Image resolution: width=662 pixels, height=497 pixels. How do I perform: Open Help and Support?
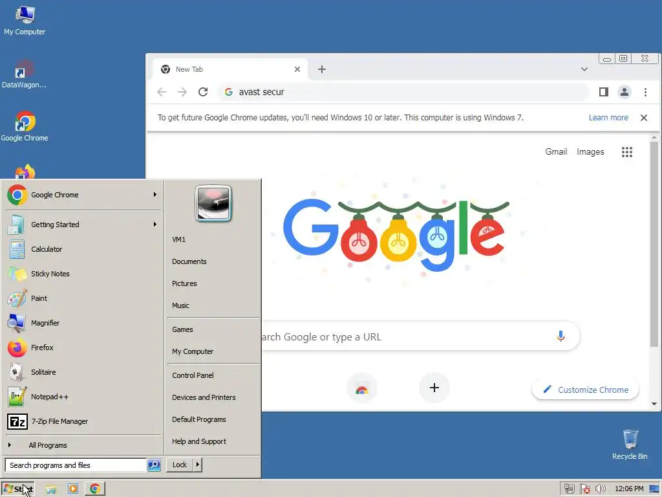pos(213,441)
